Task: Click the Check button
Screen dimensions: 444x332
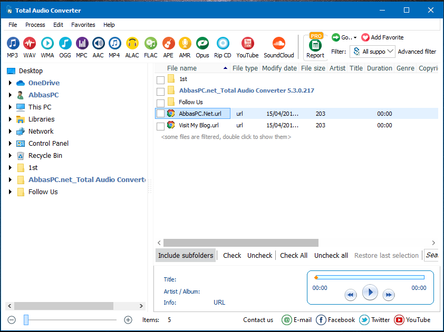Action: pos(232,255)
